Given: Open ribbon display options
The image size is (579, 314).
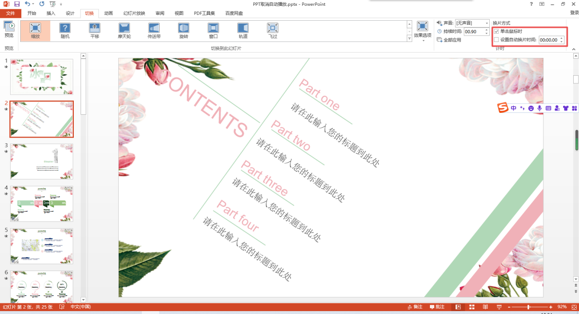Looking at the screenshot, I should tap(542, 4).
